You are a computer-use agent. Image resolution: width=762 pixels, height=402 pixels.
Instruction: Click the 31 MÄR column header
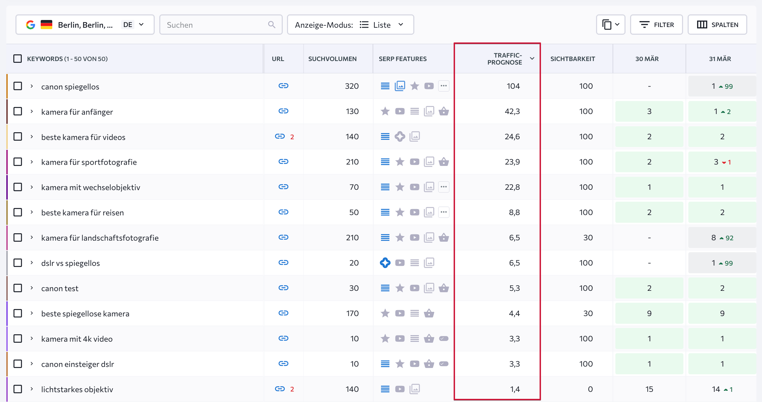(x=720, y=59)
